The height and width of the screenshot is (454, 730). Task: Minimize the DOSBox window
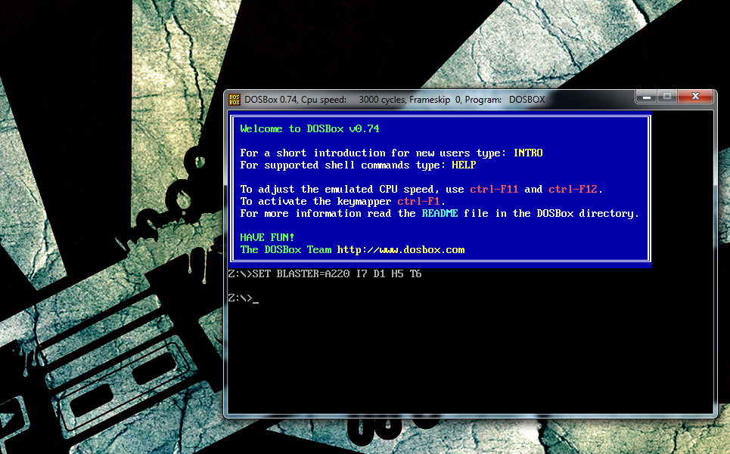646,97
